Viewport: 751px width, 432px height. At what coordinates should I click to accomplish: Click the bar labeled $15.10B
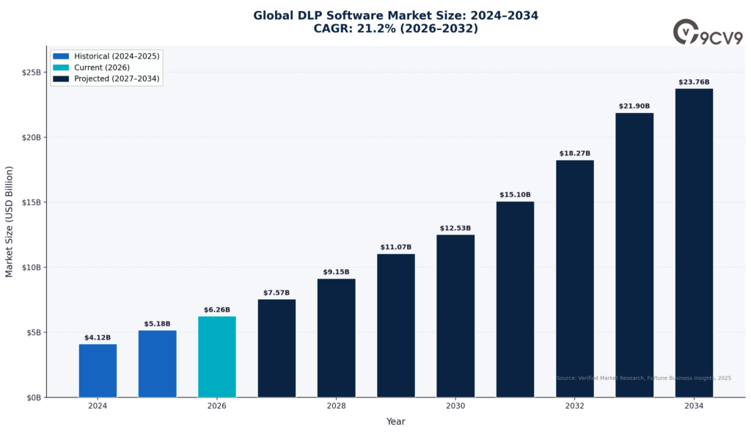click(x=516, y=299)
